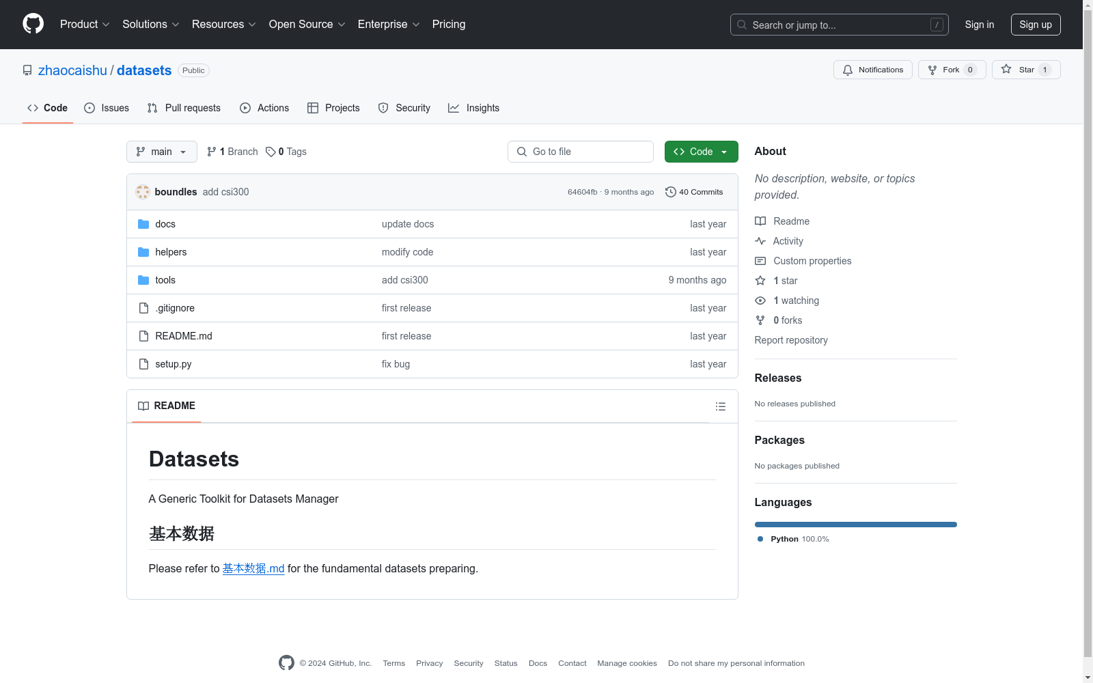Viewport: 1093px width, 683px height.
Task: Expand the Enterprise menu
Action: 389,25
